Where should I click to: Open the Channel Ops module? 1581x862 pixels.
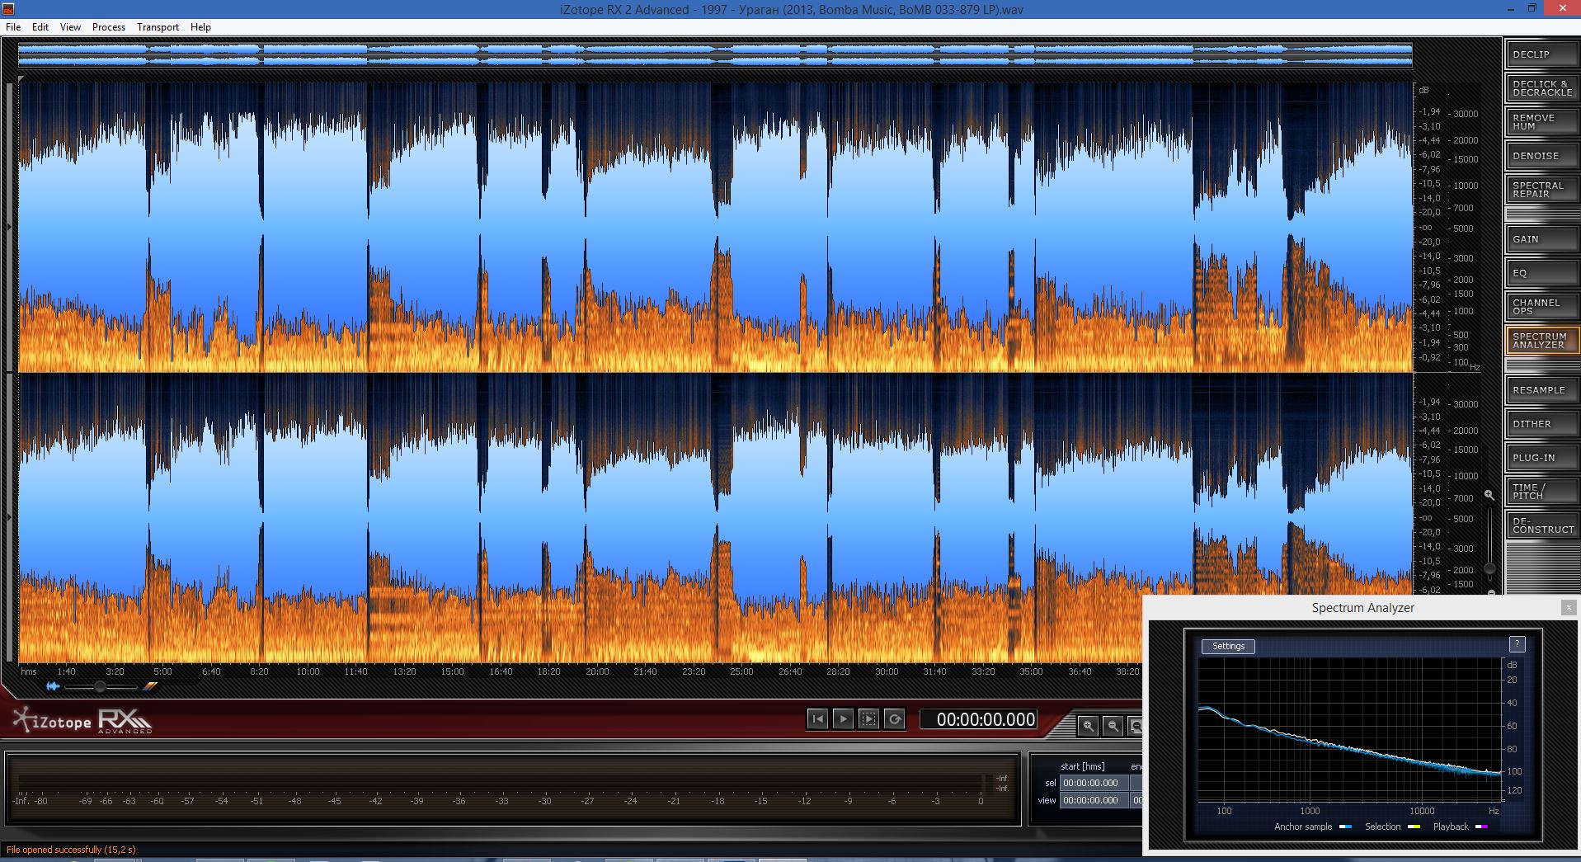pos(1541,307)
